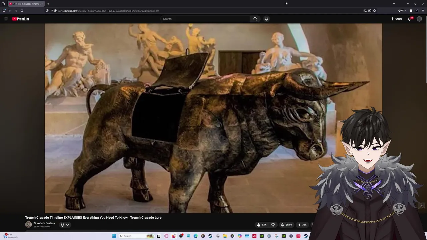This screenshot has height=240, width=427.
Task: Toggle the VPN button
Action: click(x=402, y=11)
